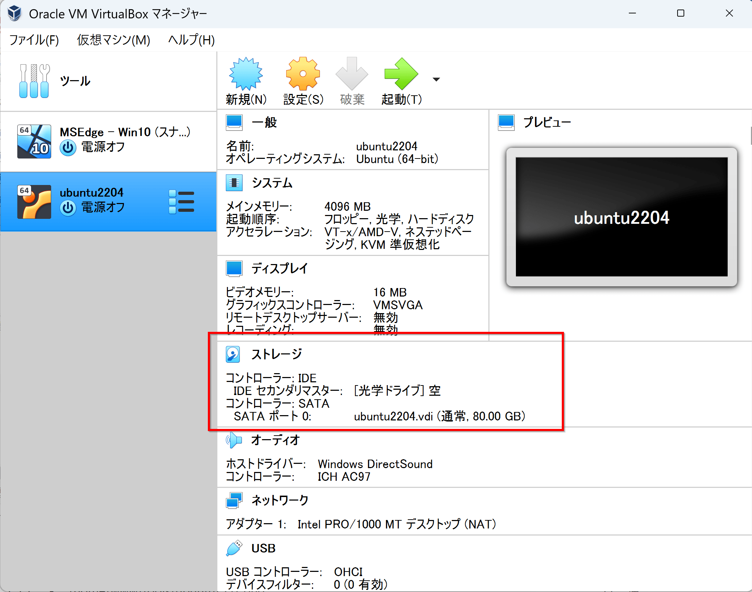
Task: Open the 設定 settings gear icon
Action: [x=302, y=74]
